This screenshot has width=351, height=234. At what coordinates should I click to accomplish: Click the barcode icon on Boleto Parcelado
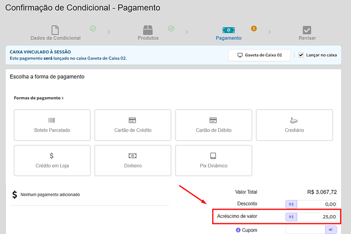point(51,120)
